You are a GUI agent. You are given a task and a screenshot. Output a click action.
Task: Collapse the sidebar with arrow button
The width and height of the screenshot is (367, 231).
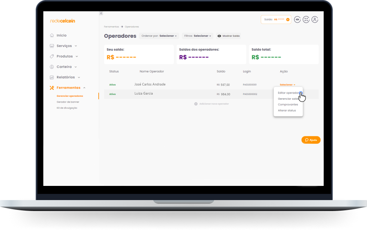pos(101,13)
